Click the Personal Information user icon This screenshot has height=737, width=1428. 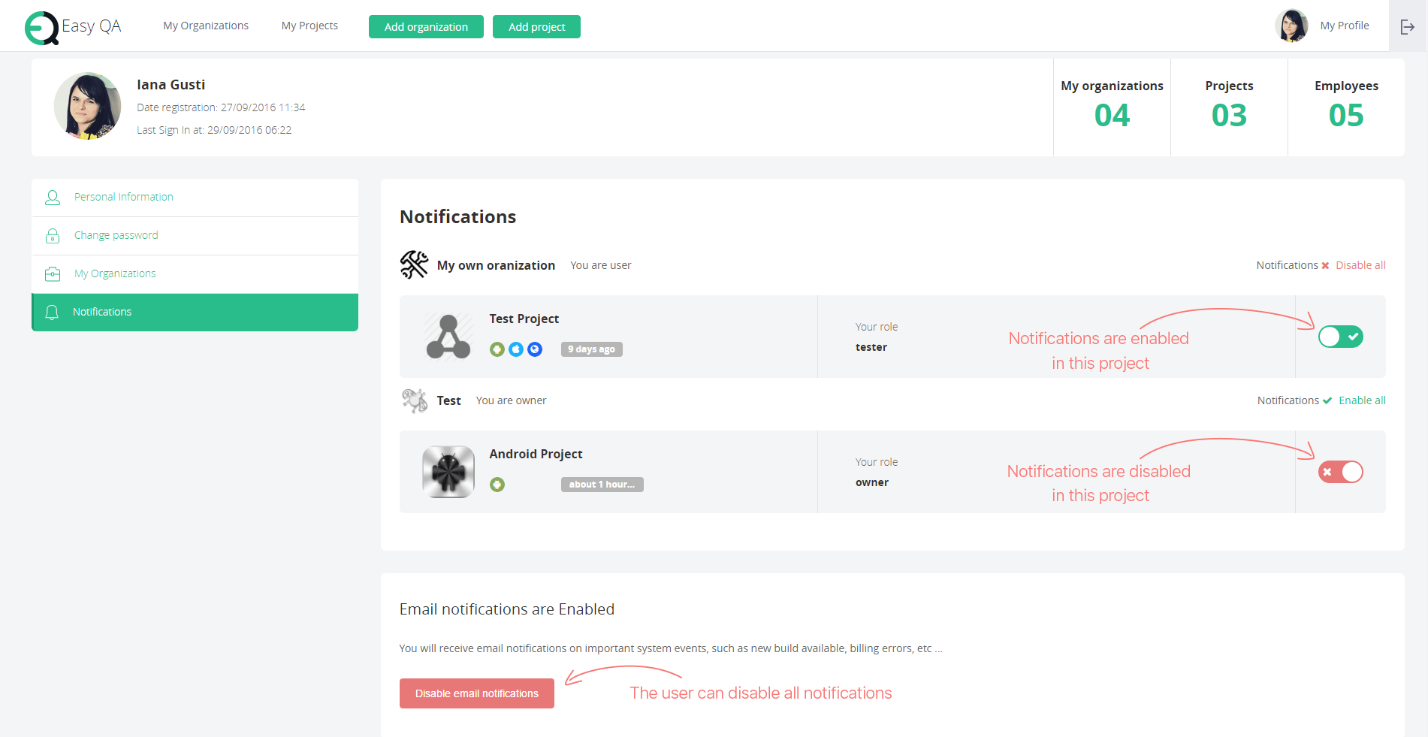click(53, 198)
